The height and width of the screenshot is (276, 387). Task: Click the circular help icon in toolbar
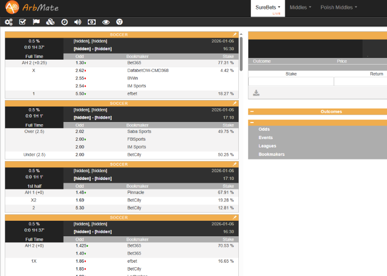[x=119, y=22]
